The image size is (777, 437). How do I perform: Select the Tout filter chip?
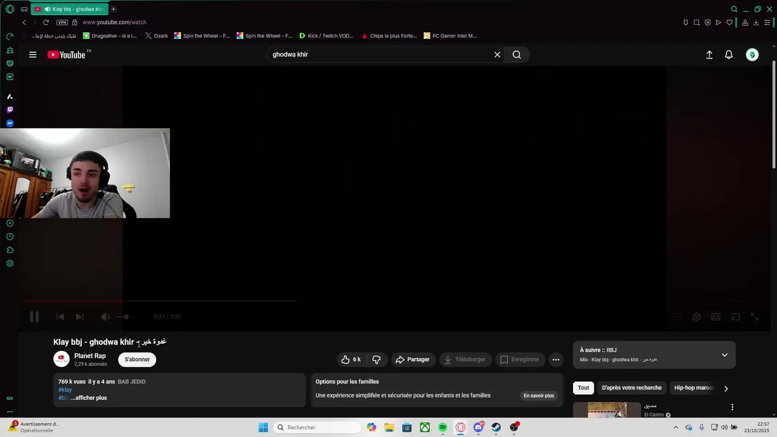pyautogui.click(x=583, y=388)
